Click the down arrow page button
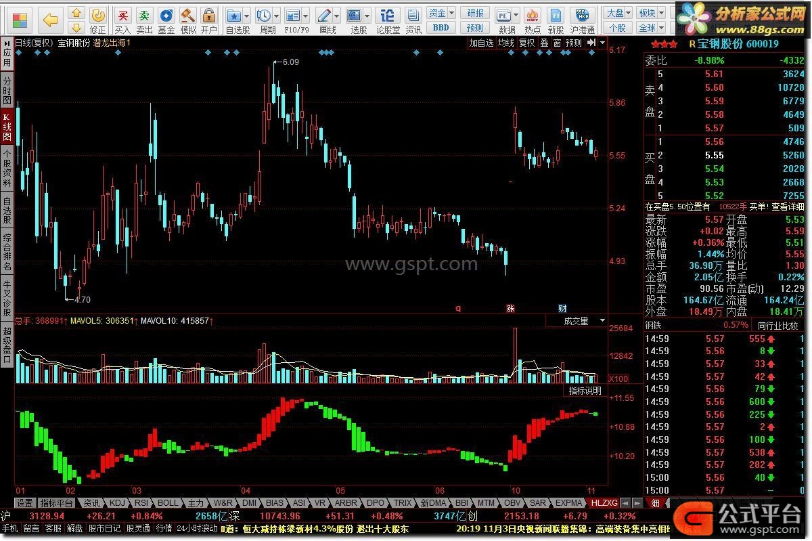812x541 pixels. click(x=76, y=27)
